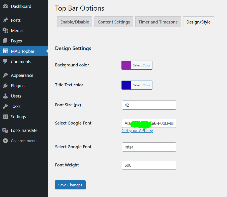Click the MAU Topbar table icon
227x197 pixels.
(6, 51)
